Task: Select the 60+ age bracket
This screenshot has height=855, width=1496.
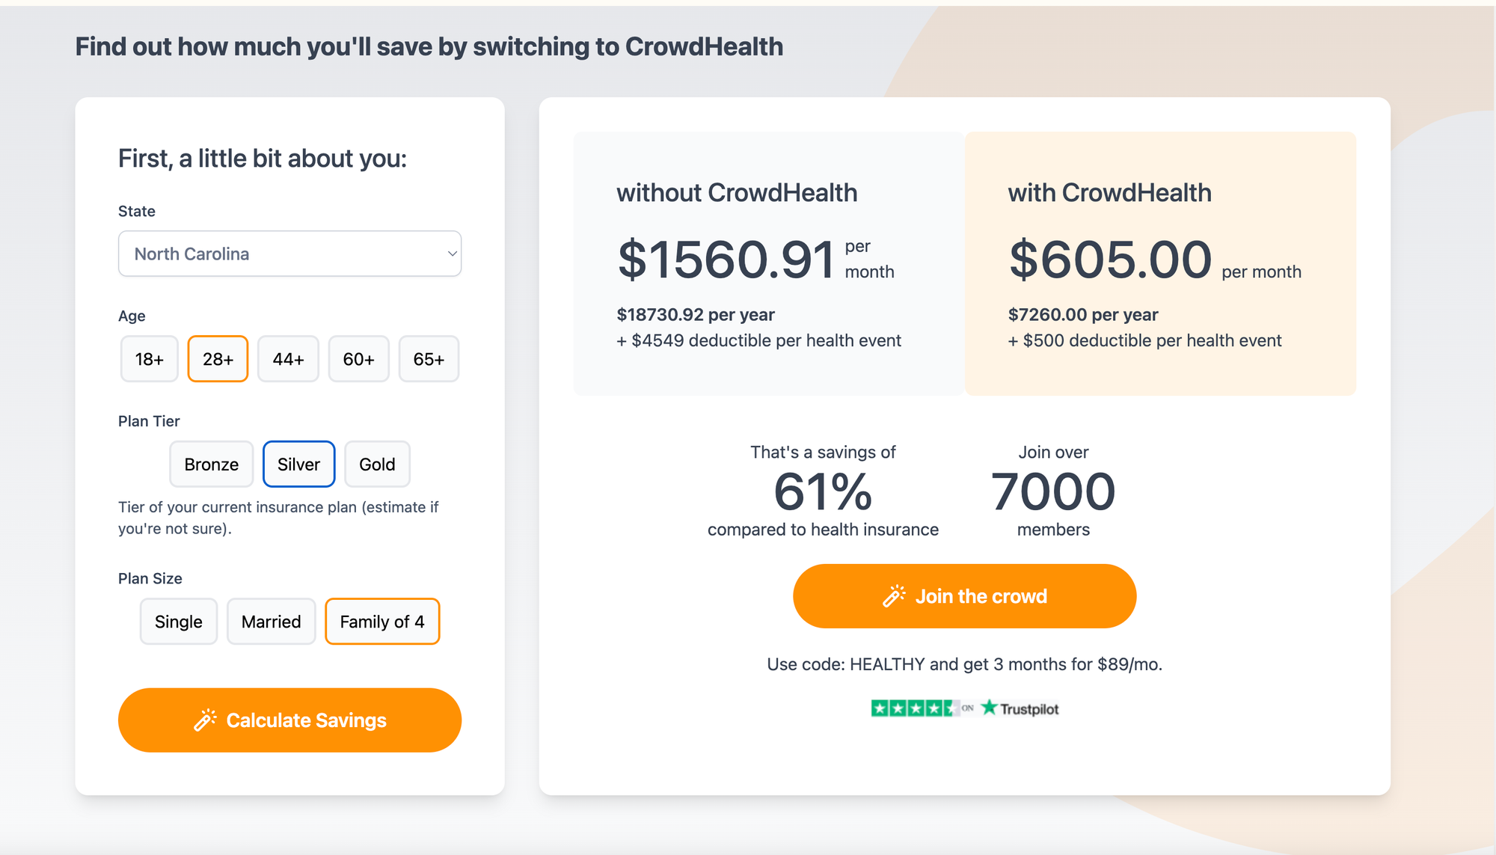Action: pos(358,359)
